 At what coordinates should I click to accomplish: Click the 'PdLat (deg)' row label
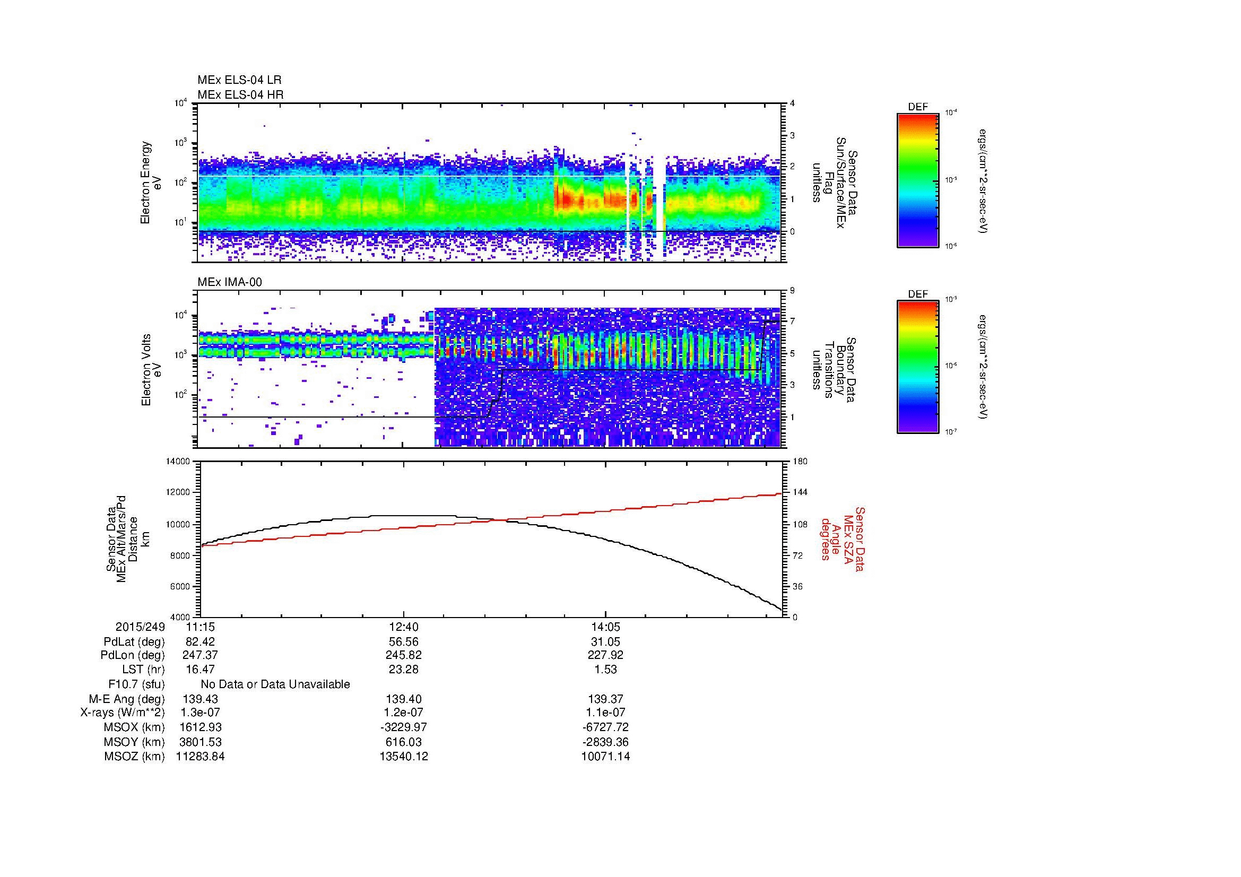coord(134,642)
